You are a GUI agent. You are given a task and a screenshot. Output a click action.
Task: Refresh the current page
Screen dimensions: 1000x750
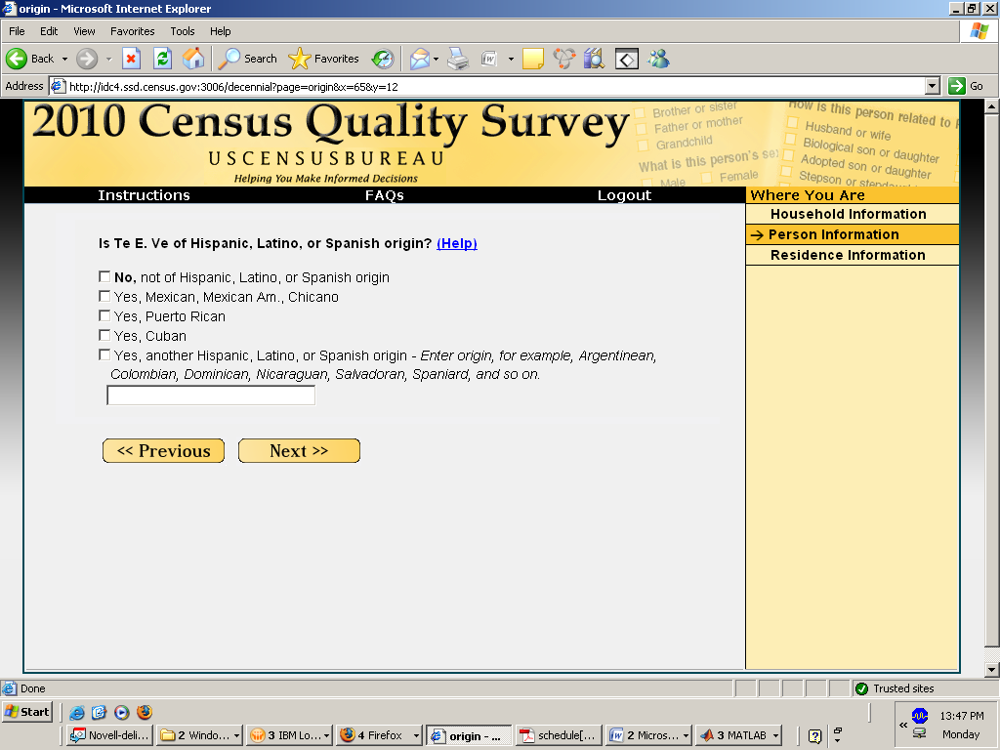[162, 59]
